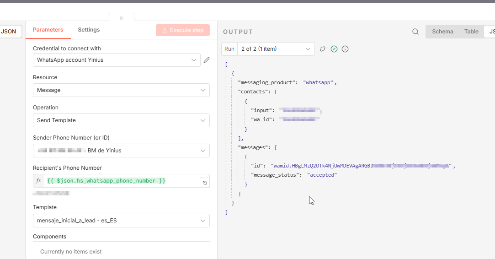Open the Template dropdown showing mensaje_inicial_a_lead
495x259 pixels.
(121, 221)
